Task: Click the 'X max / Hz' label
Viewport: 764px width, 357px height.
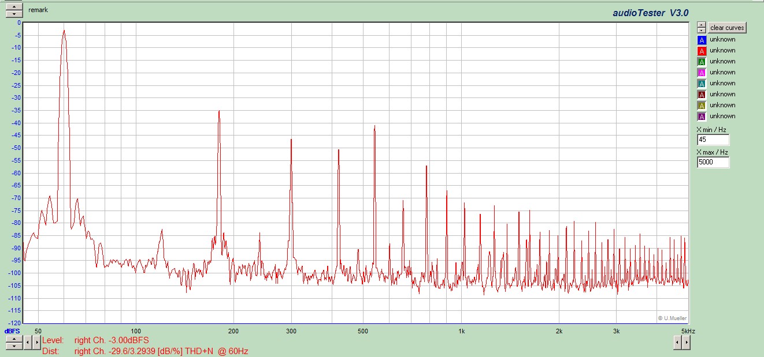Action: pos(712,152)
